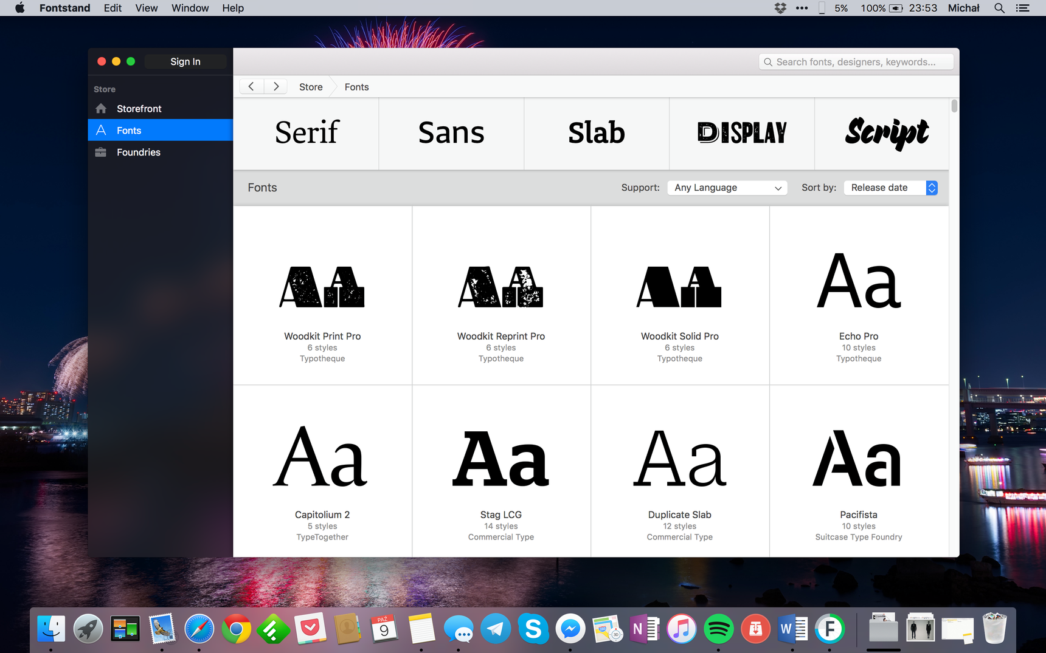Open the Any Language support dropdown
1046x653 pixels.
[x=727, y=188]
